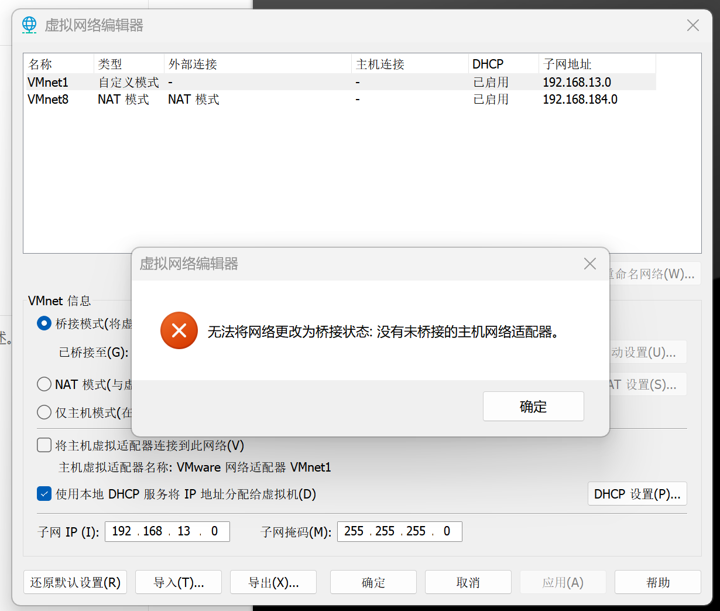Click the 已启用 DHCP cell for VMnet8
Viewport: 720px width, 611px height.
[x=491, y=99]
